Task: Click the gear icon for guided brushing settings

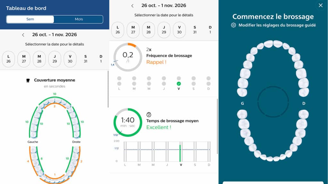Action: point(234,25)
